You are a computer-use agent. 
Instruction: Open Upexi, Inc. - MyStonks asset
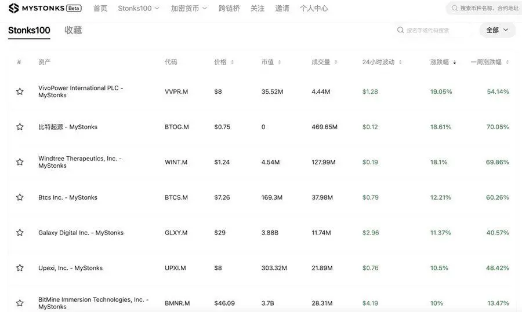70,268
